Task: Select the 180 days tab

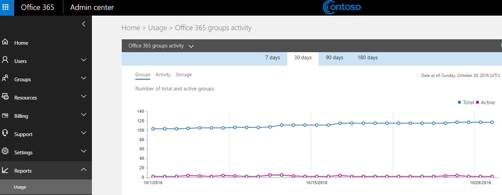Action: pyautogui.click(x=367, y=58)
